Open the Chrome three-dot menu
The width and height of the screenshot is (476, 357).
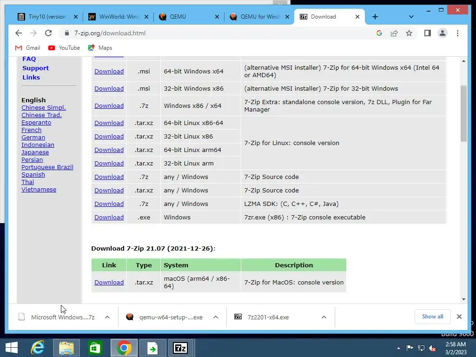pos(457,33)
